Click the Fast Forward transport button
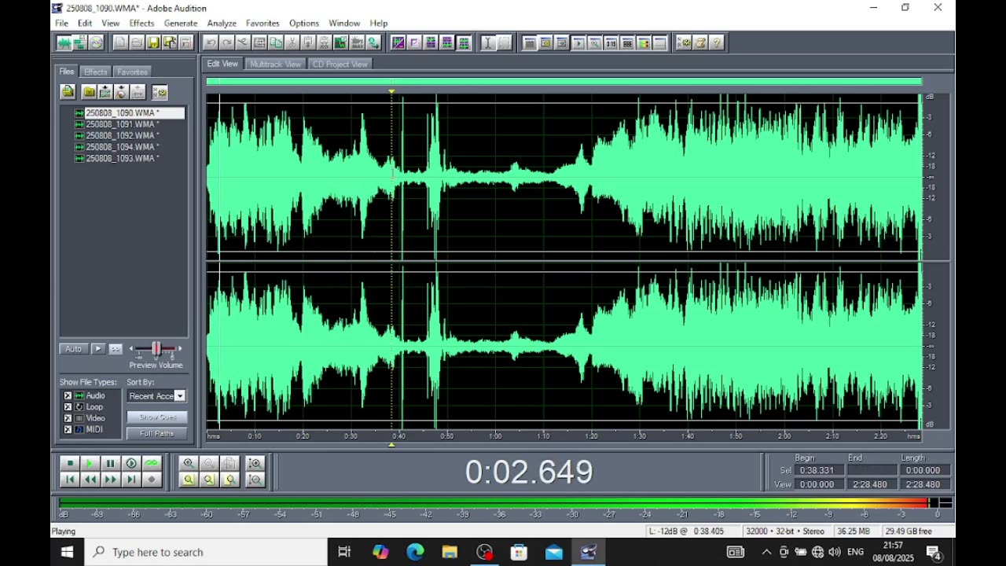The width and height of the screenshot is (1006, 566). point(111,480)
